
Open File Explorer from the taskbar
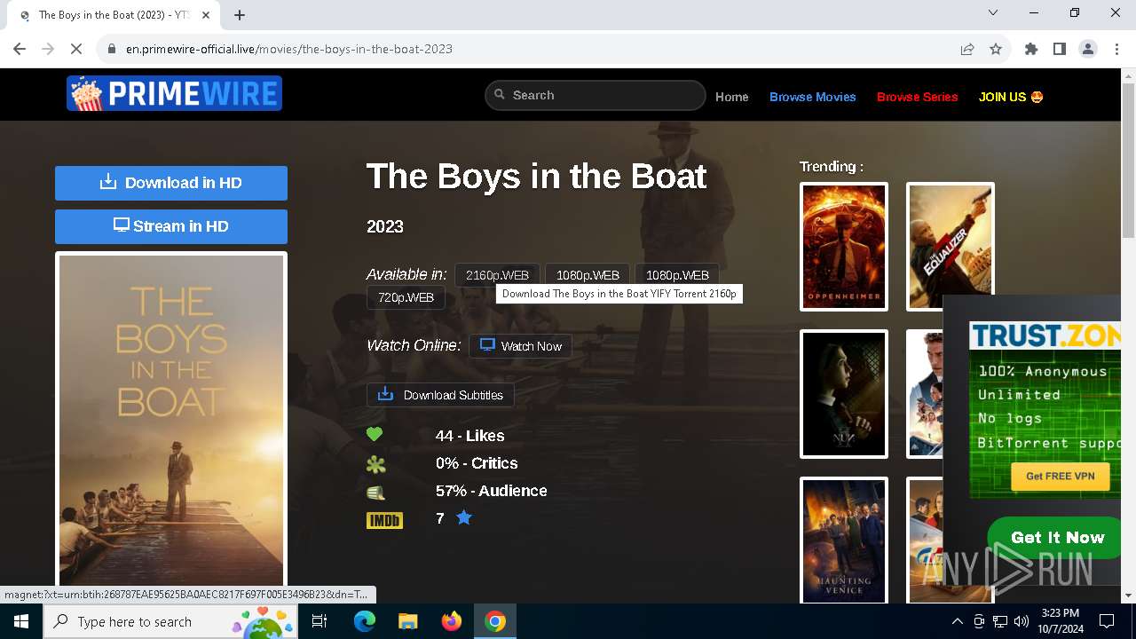tap(407, 621)
